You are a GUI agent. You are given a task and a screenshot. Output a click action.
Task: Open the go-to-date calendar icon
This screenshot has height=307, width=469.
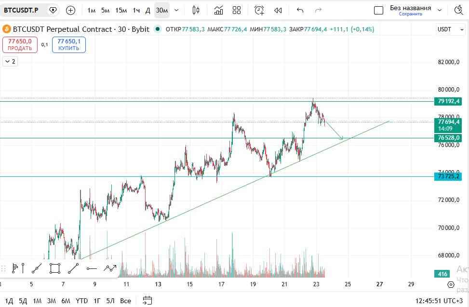point(147,300)
